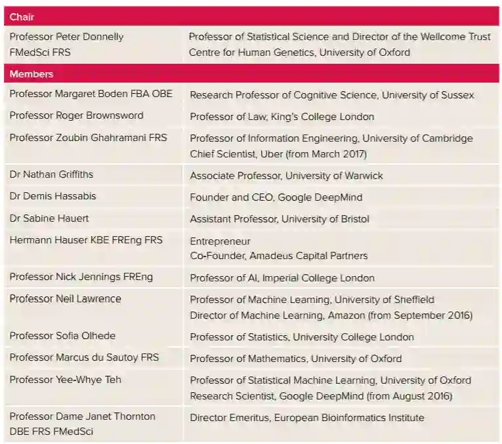
Task: Click the Chief Scientist, Uber line
Action: click(278, 154)
